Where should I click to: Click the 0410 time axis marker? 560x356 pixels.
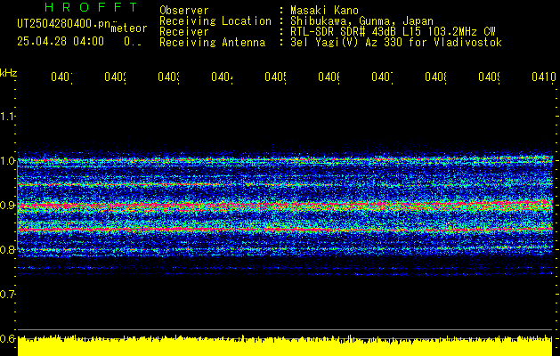[544, 77]
